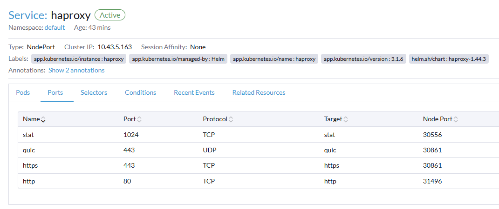Expand Show 2 annotations

(x=76, y=70)
